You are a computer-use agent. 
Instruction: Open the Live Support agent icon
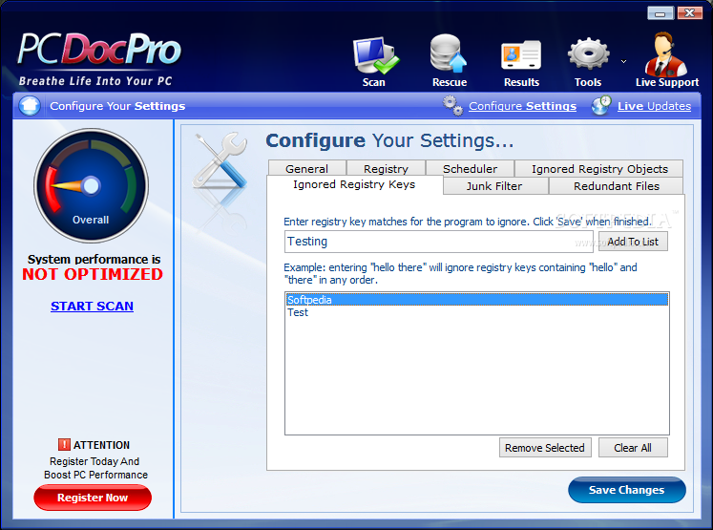(665, 53)
